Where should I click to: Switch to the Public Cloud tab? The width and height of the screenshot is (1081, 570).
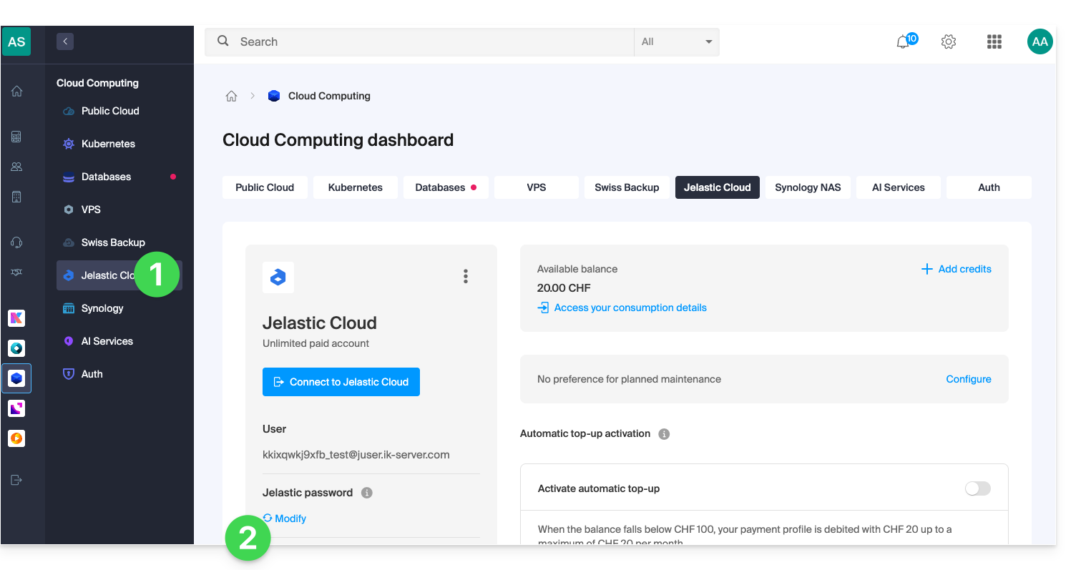[265, 187]
